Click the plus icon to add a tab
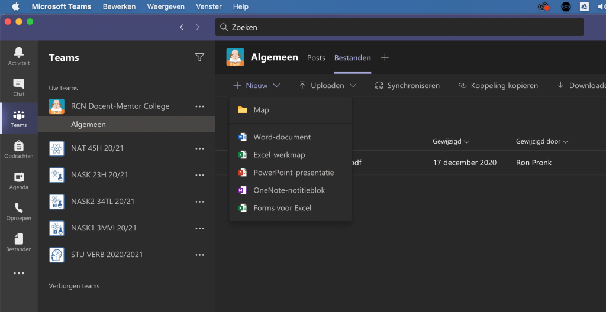The width and height of the screenshot is (606, 312). point(385,57)
